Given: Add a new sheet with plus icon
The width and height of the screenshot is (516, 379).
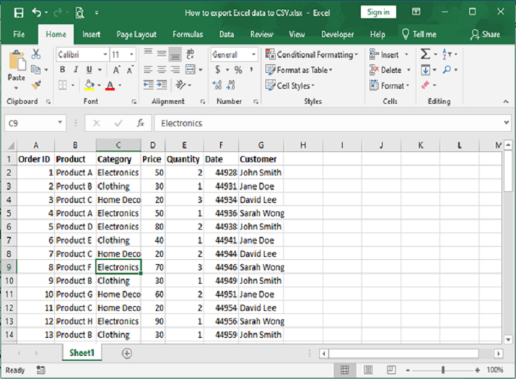Looking at the screenshot, I should (x=127, y=353).
